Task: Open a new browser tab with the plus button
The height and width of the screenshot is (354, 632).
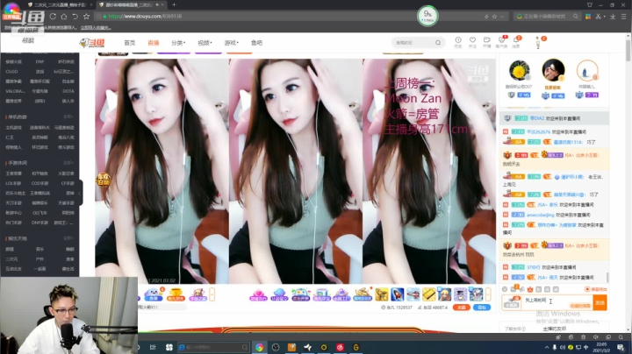Action: point(174,5)
